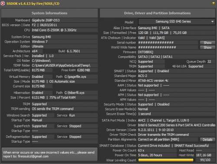
Task: Click the Wear Leveling Count yellow bar
Action: [166, 160]
